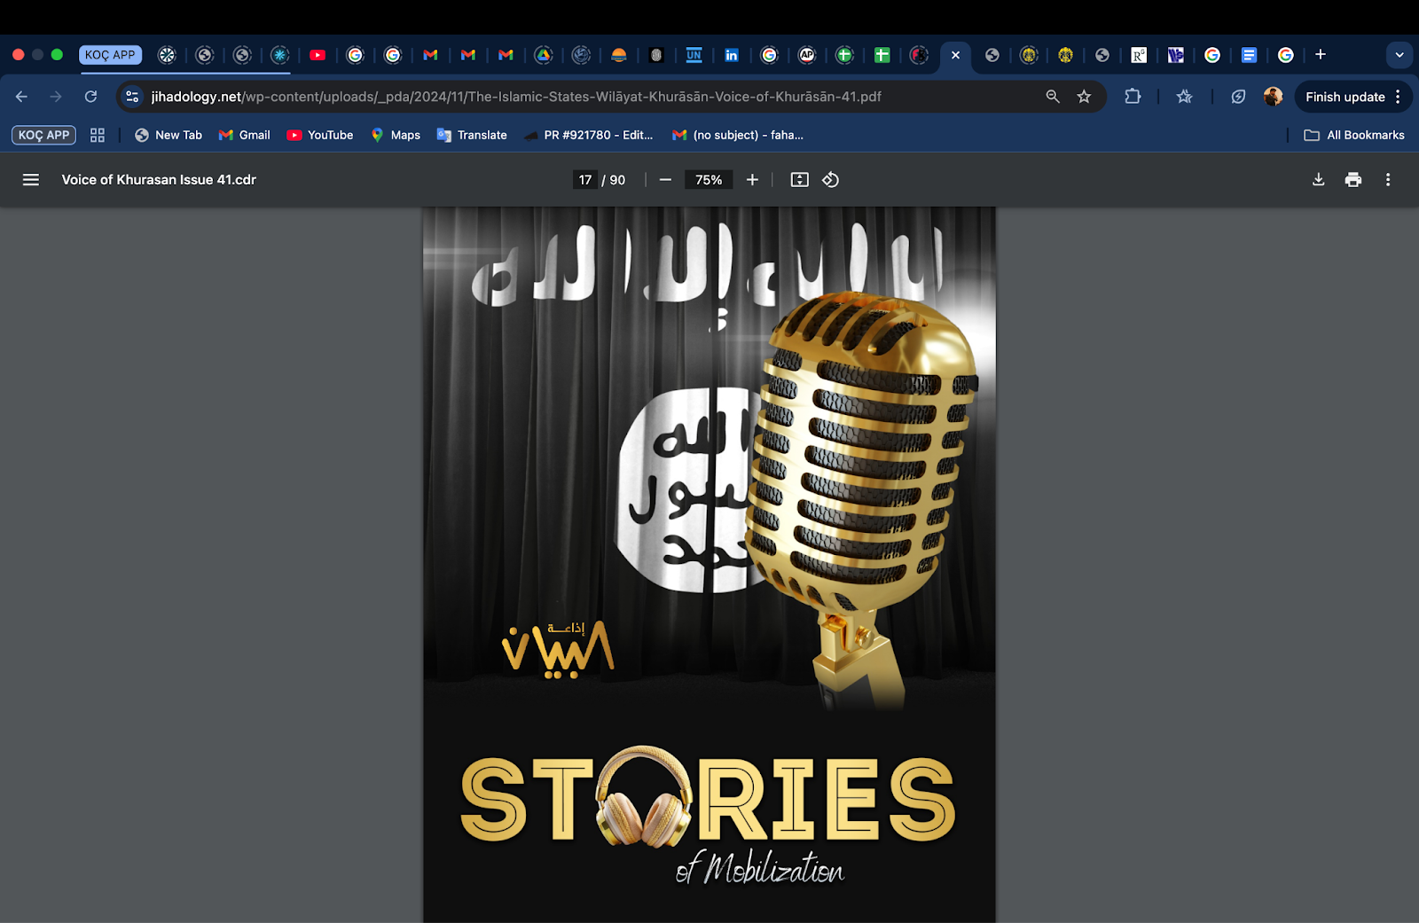Open a new browser tab
The width and height of the screenshot is (1419, 923).
(x=1321, y=55)
